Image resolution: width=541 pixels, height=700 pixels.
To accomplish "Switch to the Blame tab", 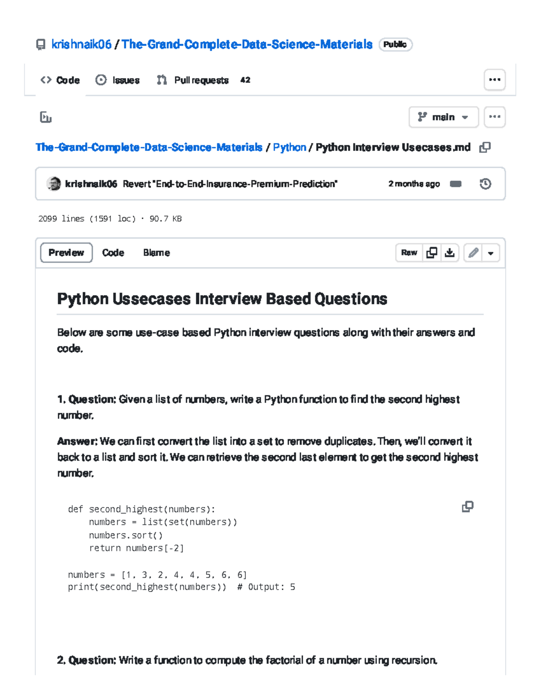I will click(x=156, y=253).
